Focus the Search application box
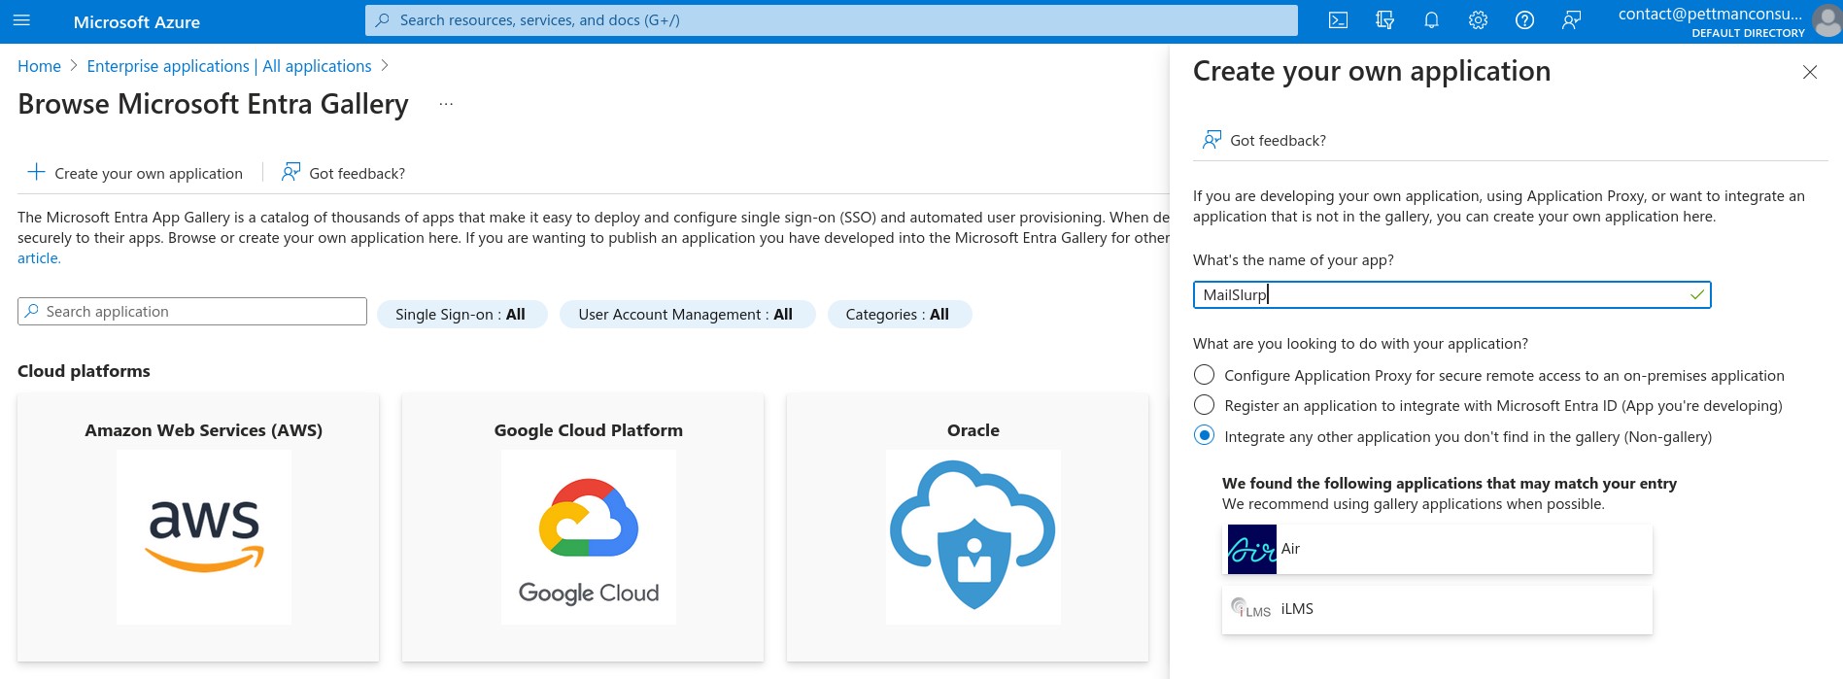The image size is (1843, 679). click(192, 312)
